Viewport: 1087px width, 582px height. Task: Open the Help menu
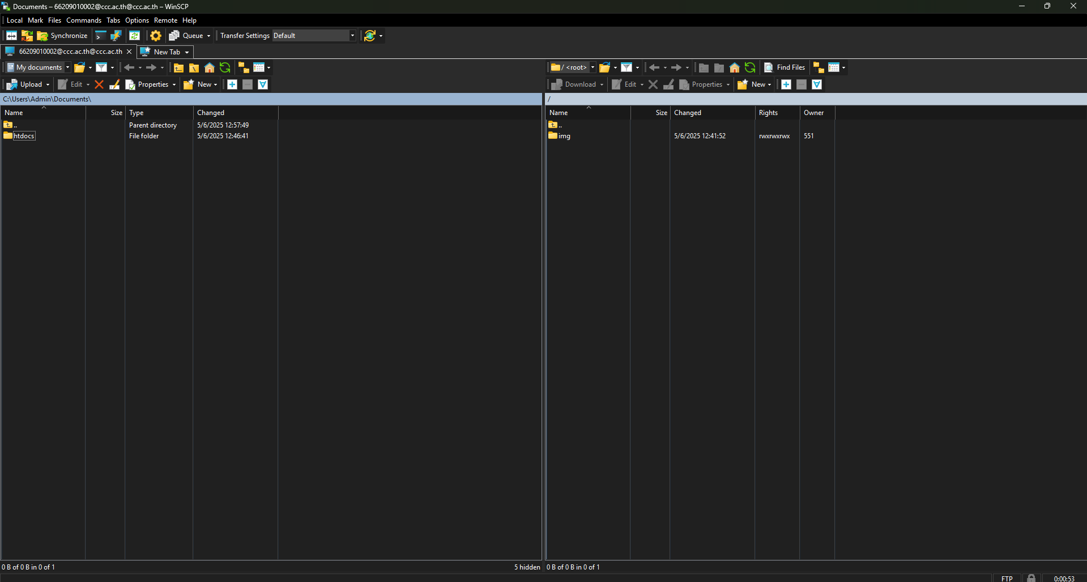[x=189, y=20]
